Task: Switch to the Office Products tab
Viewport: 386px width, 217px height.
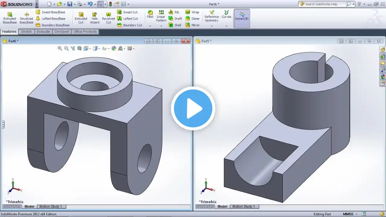Action: coord(85,32)
